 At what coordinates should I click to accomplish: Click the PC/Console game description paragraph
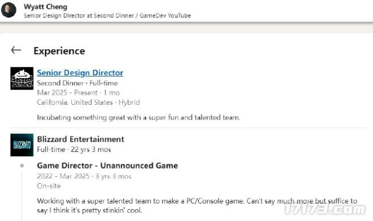197,206
